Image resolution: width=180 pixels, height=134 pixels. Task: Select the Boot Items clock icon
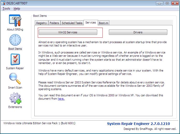tap(15, 40)
